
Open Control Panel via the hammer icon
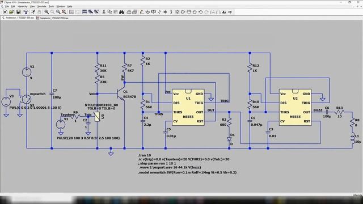click(26, 12)
